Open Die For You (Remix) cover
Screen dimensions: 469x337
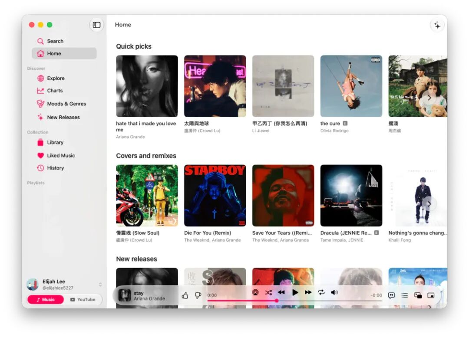215,195
